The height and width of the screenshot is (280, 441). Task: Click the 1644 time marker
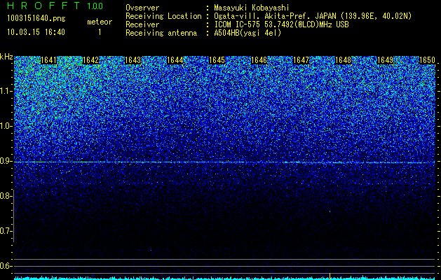point(175,60)
